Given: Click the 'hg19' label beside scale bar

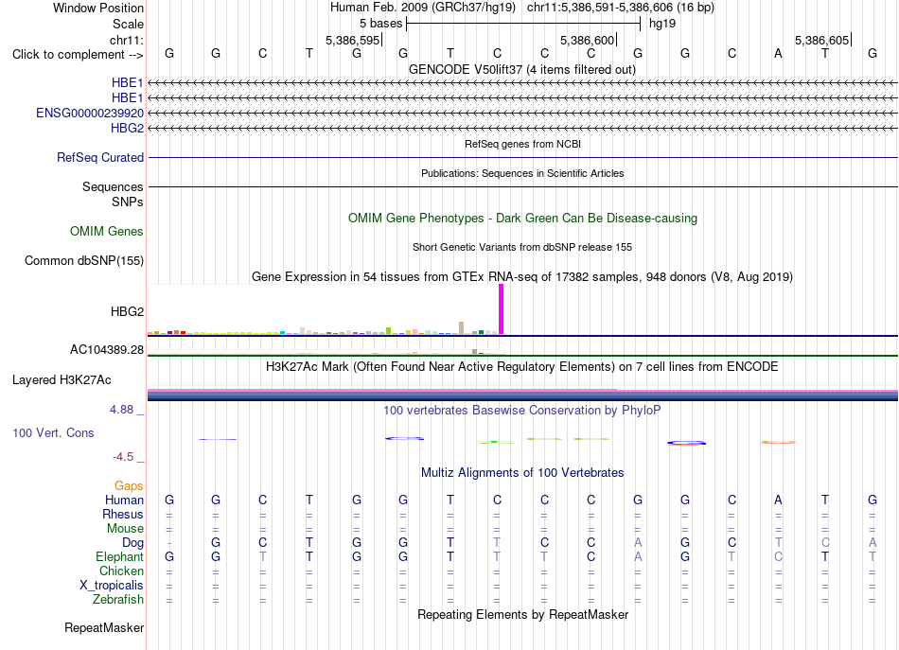Looking at the screenshot, I should tap(662, 24).
